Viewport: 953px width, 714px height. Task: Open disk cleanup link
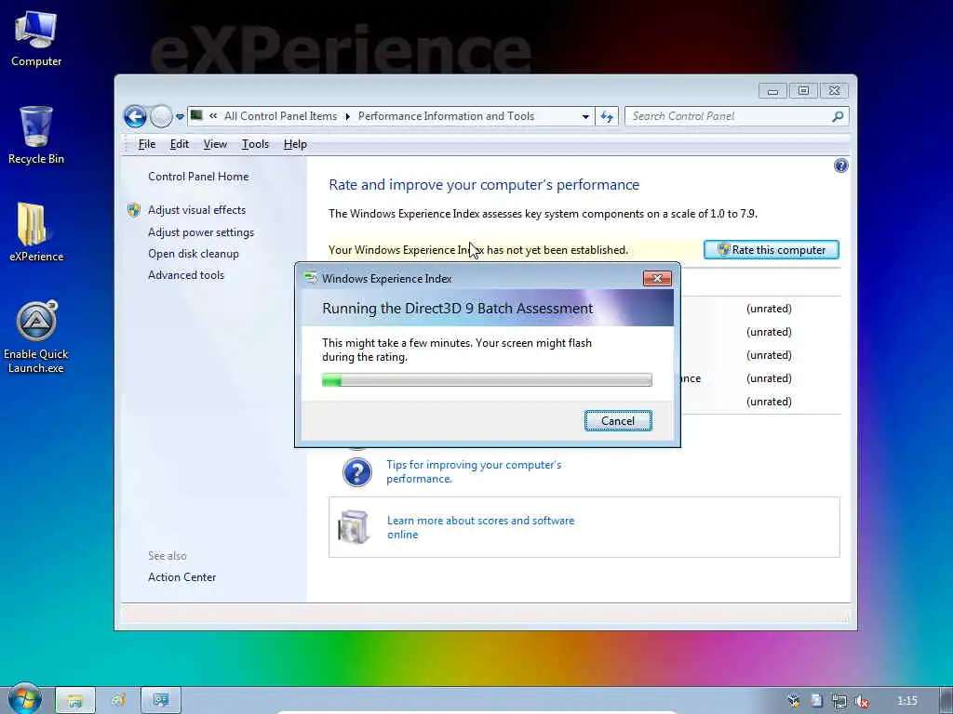pos(194,253)
